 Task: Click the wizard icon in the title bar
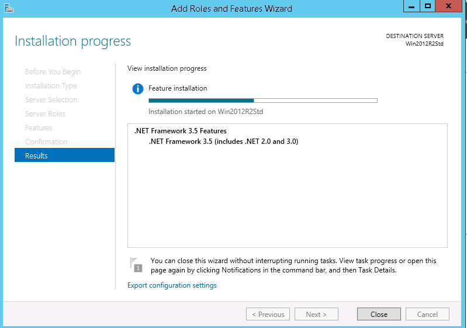pos(9,8)
